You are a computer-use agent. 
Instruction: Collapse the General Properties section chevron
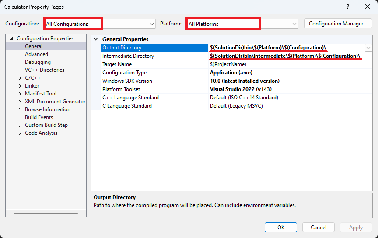tap(96, 39)
